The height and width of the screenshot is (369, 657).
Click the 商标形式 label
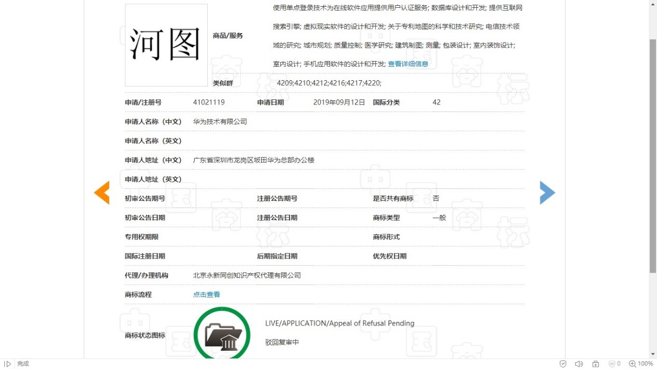[x=387, y=237]
